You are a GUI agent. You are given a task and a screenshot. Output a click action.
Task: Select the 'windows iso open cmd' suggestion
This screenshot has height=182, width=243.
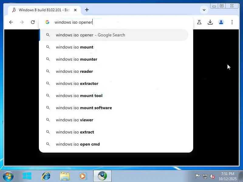click(114, 144)
